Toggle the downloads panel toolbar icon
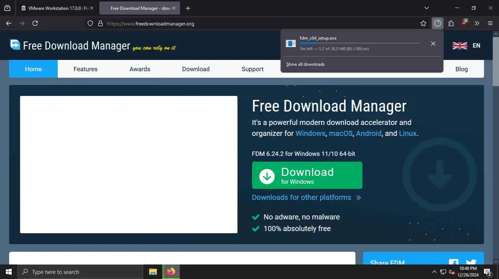 (x=438, y=23)
